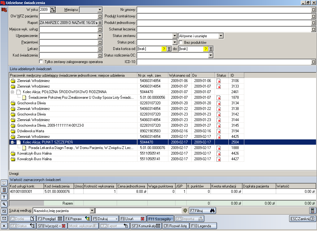Toggle the Bez produktów checkbox
317x231 pixels.
point(181,43)
